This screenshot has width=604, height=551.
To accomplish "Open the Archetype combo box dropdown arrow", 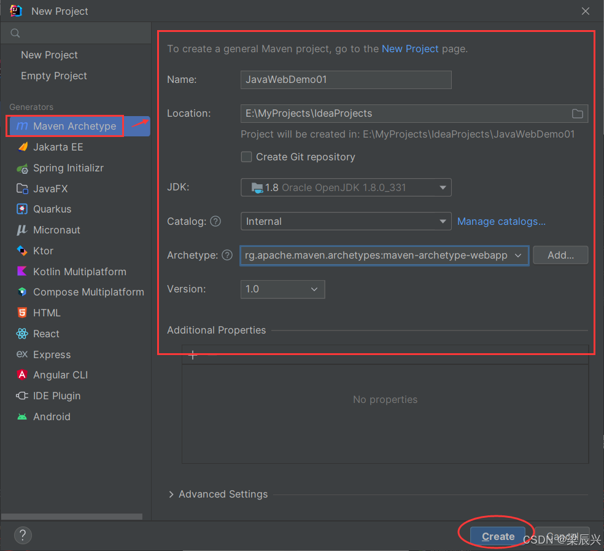I will (x=518, y=256).
